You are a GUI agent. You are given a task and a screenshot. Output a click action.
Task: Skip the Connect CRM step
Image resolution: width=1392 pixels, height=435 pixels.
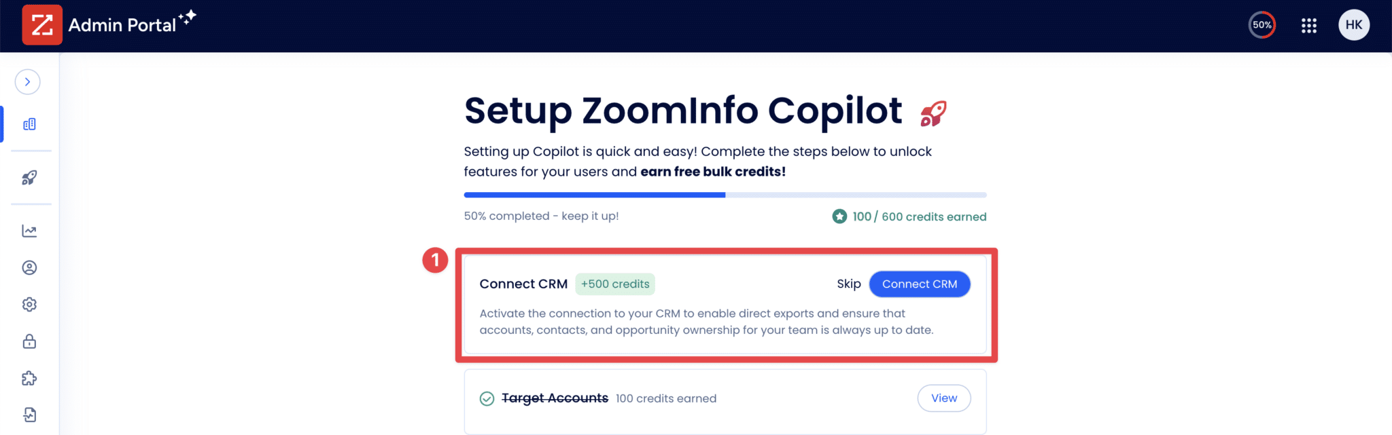tap(848, 284)
